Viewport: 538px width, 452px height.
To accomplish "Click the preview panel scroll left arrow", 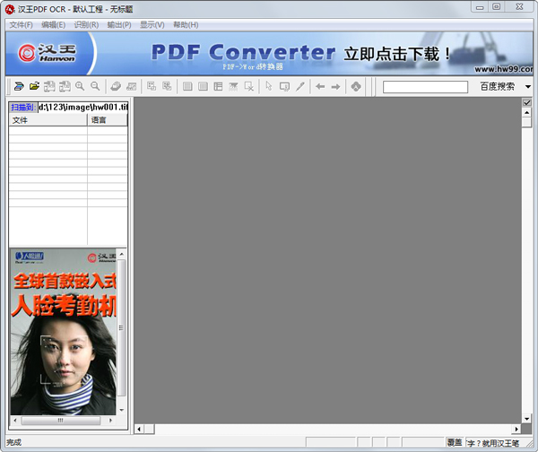I will (x=15, y=420).
